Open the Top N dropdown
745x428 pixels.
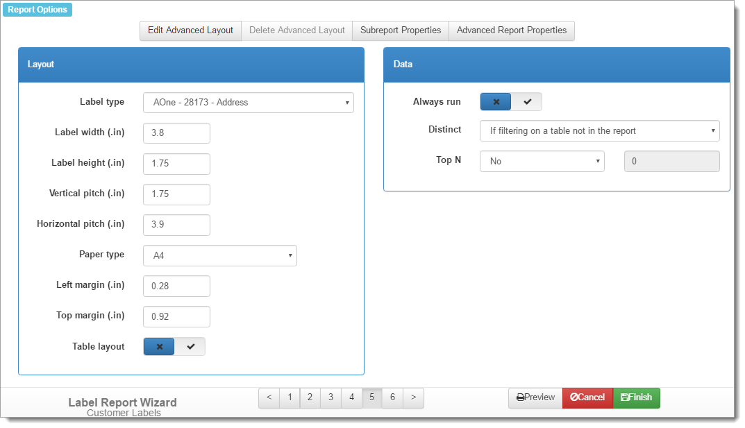coord(542,161)
